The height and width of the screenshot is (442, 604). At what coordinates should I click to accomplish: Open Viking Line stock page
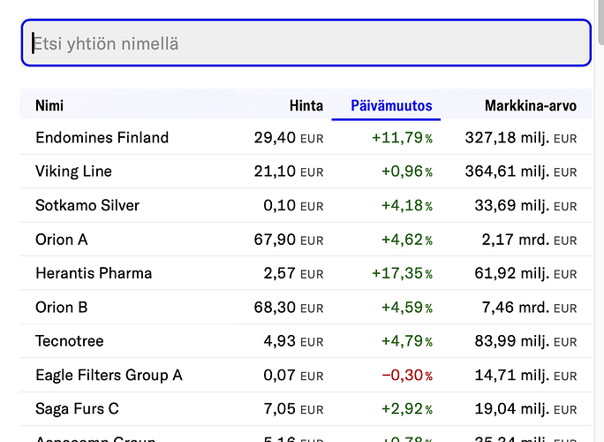73,171
